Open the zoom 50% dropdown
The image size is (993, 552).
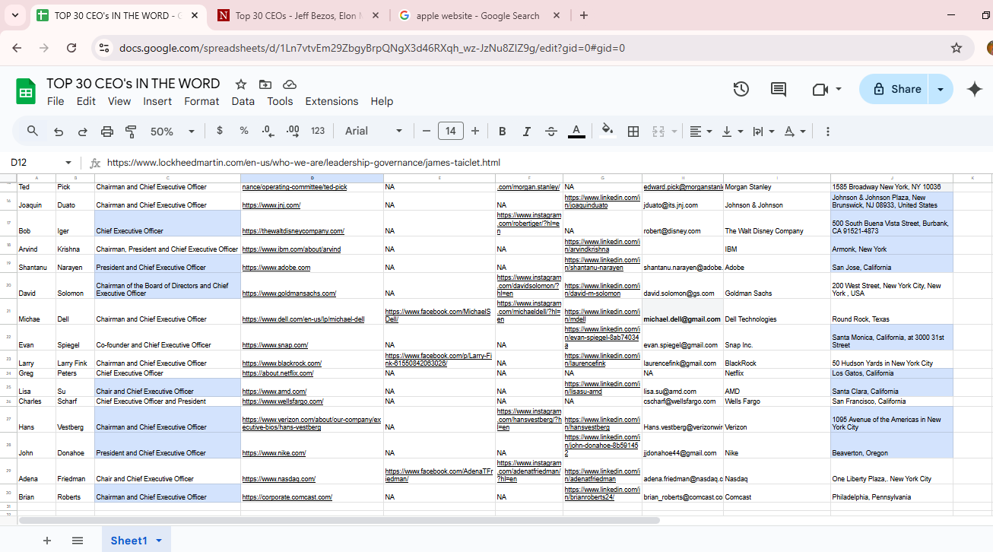click(173, 132)
